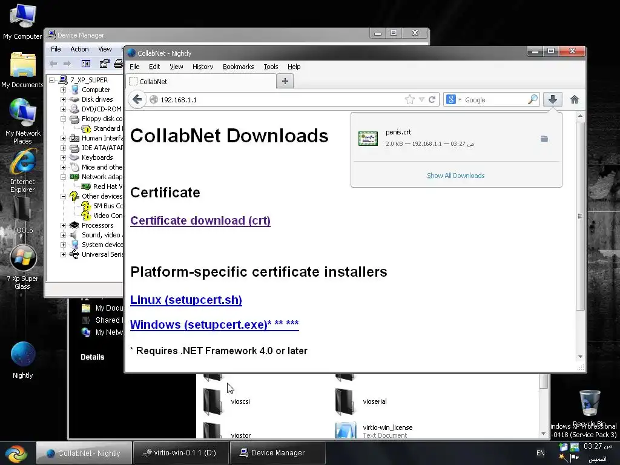Open TOOLS desktop icon
This screenshot has width=620, height=465.
click(22, 215)
